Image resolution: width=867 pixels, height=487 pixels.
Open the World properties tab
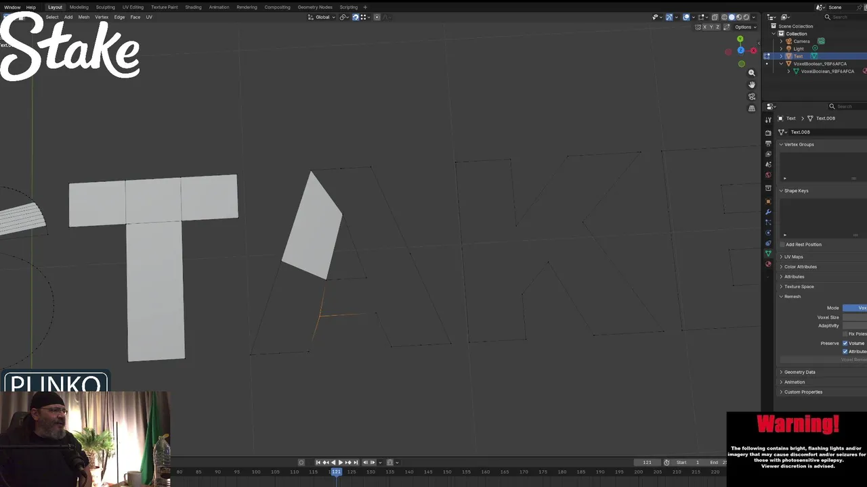768,175
